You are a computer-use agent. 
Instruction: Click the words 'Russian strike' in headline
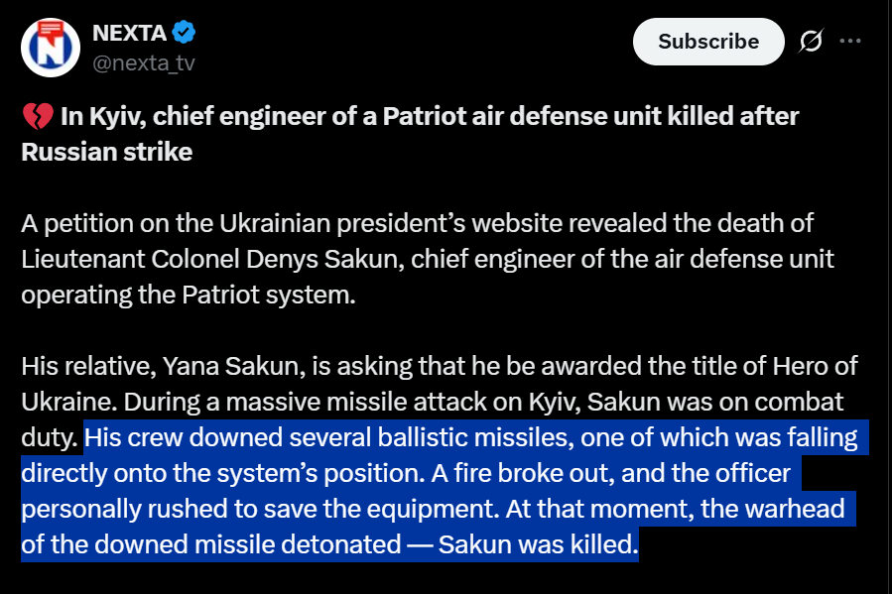coord(107,153)
